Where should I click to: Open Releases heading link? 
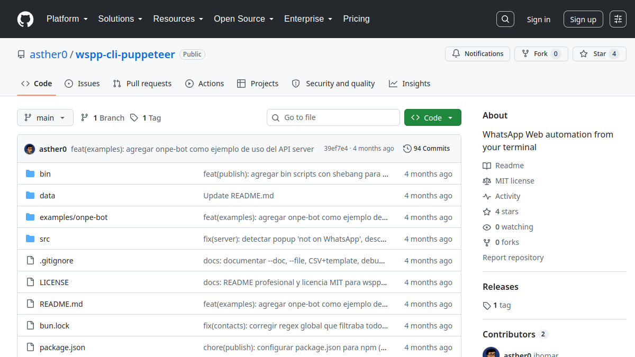tap(501, 287)
